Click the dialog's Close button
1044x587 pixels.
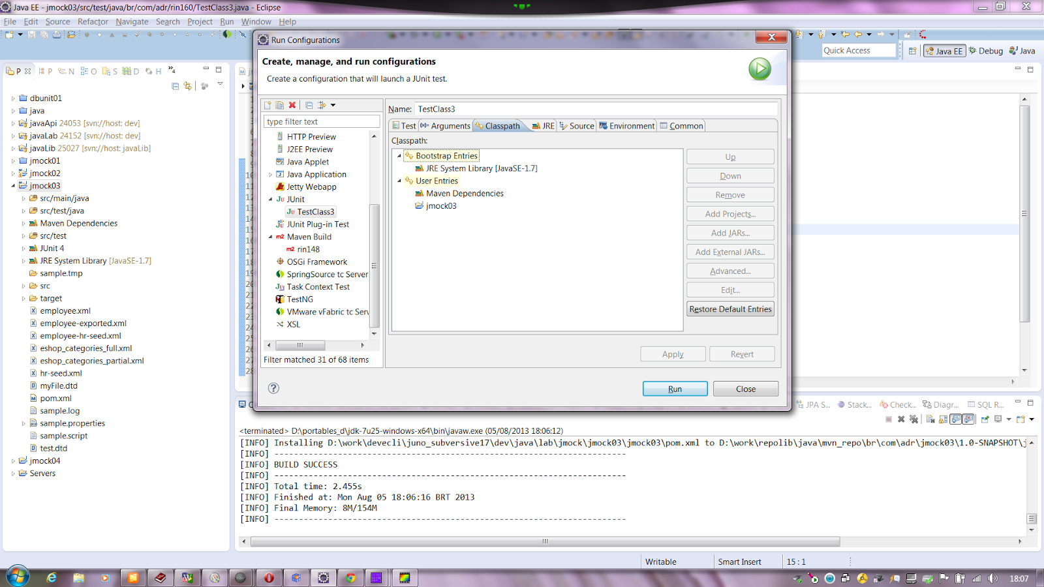[746, 389]
